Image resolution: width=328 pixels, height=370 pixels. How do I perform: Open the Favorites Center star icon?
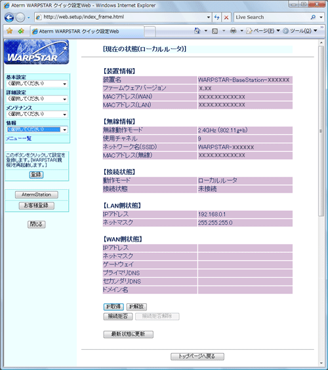(10, 31)
